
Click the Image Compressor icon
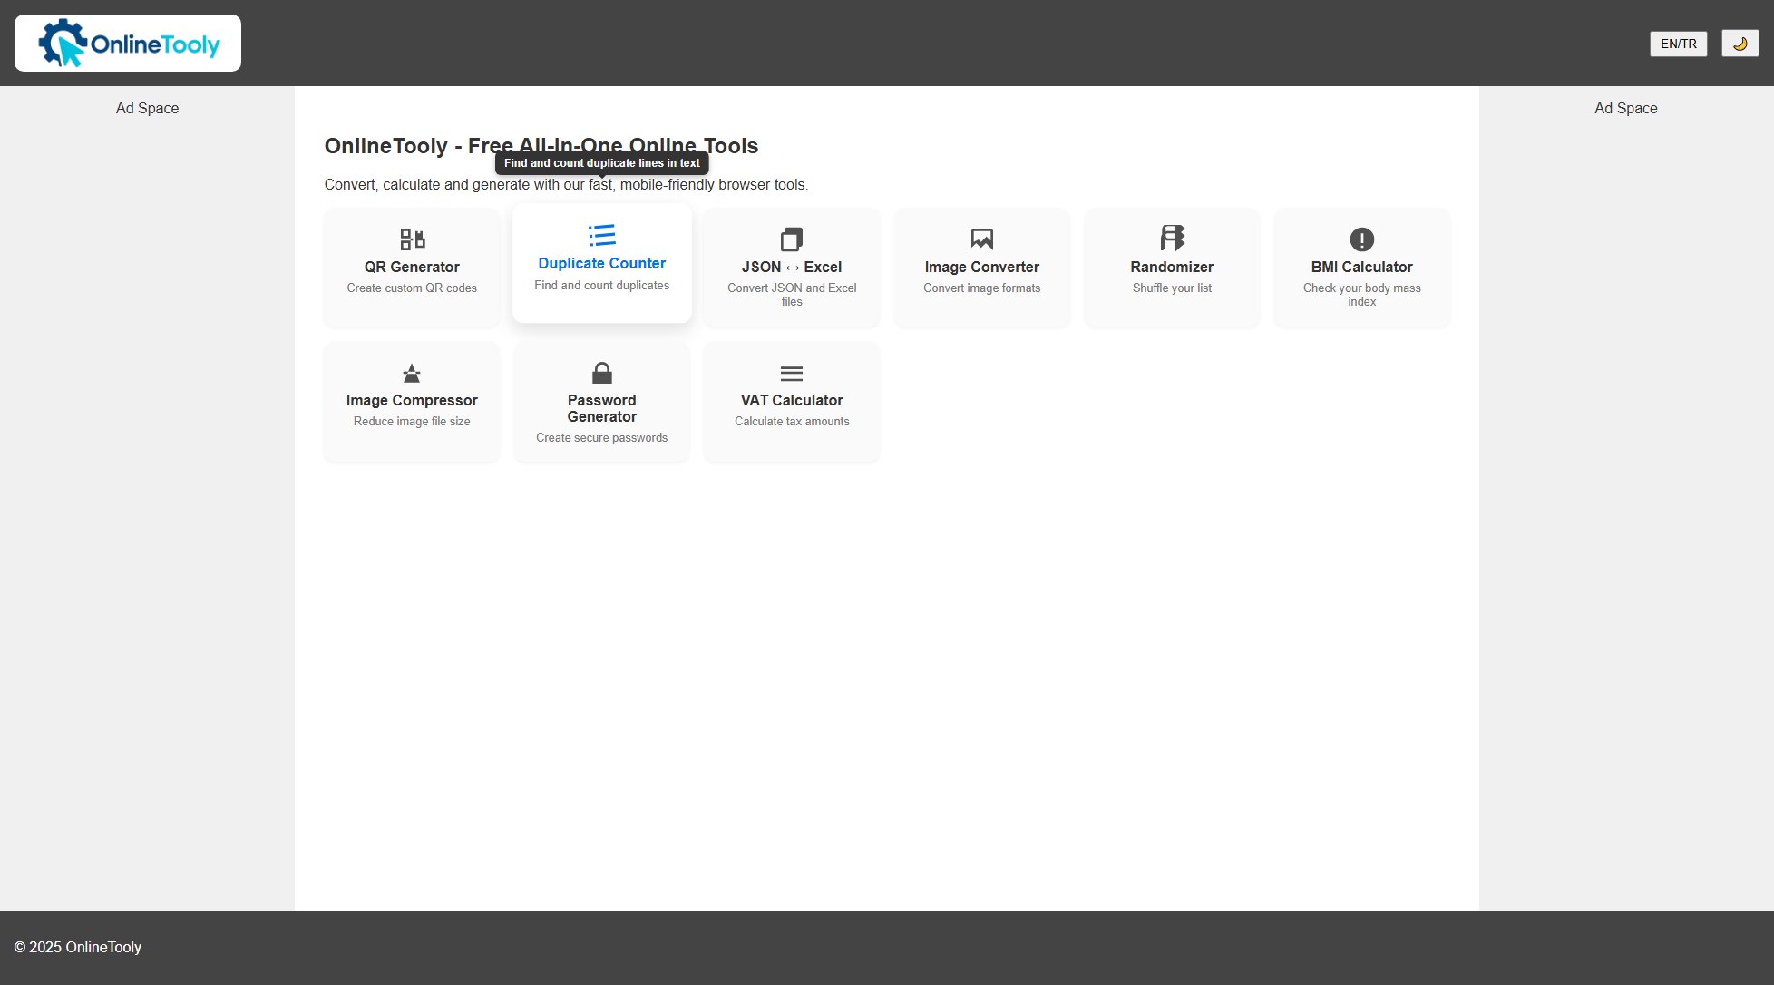pyautogui.click(x=412, y=373)
